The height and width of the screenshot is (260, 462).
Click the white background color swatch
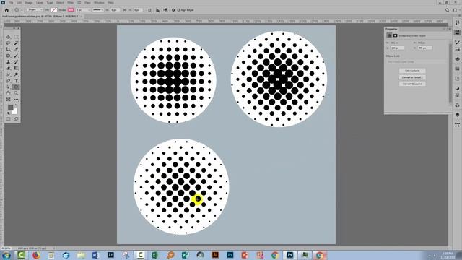(x=14, y=111)
